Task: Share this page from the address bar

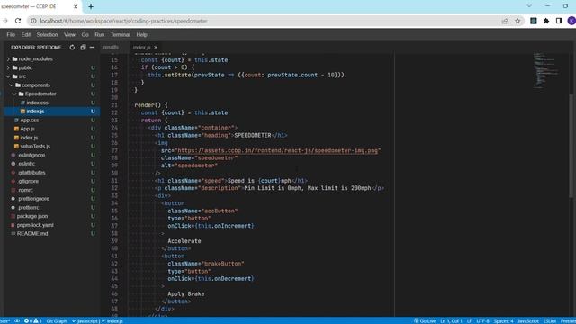Action: click(x=505, y=21)
